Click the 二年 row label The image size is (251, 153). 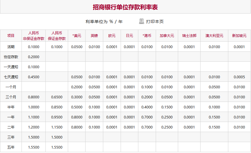11,127
